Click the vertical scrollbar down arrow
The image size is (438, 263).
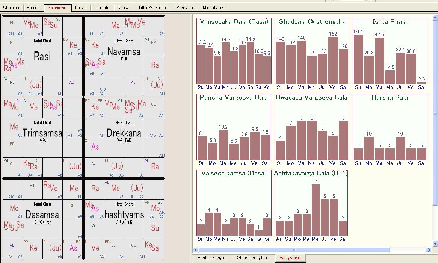pos(435,243)
